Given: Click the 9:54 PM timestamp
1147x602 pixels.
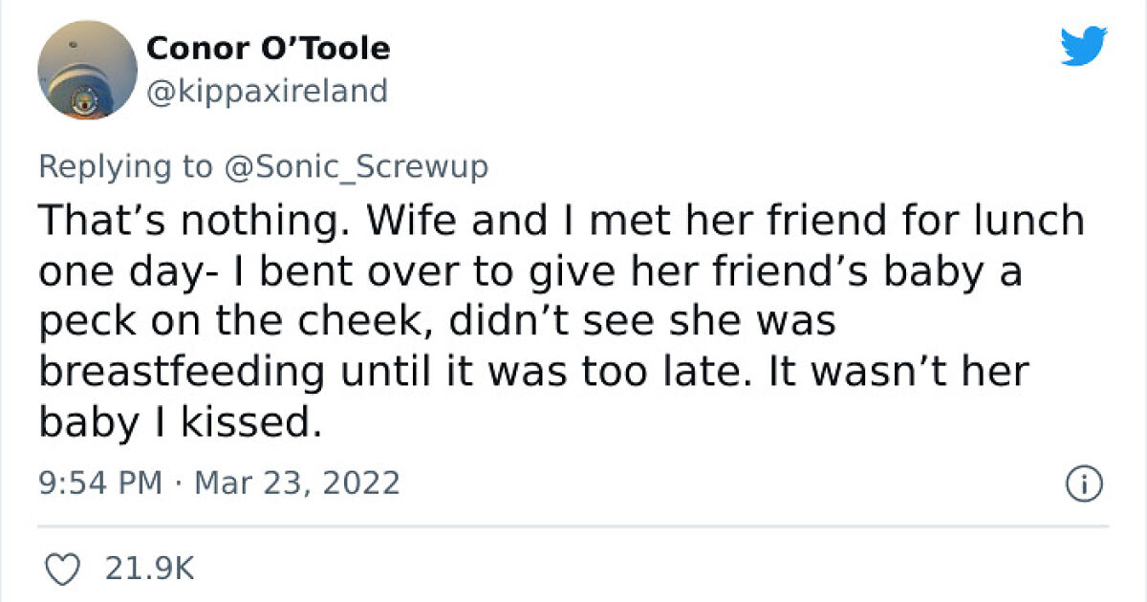Looking at the screenshot, I should pos(99,483).
